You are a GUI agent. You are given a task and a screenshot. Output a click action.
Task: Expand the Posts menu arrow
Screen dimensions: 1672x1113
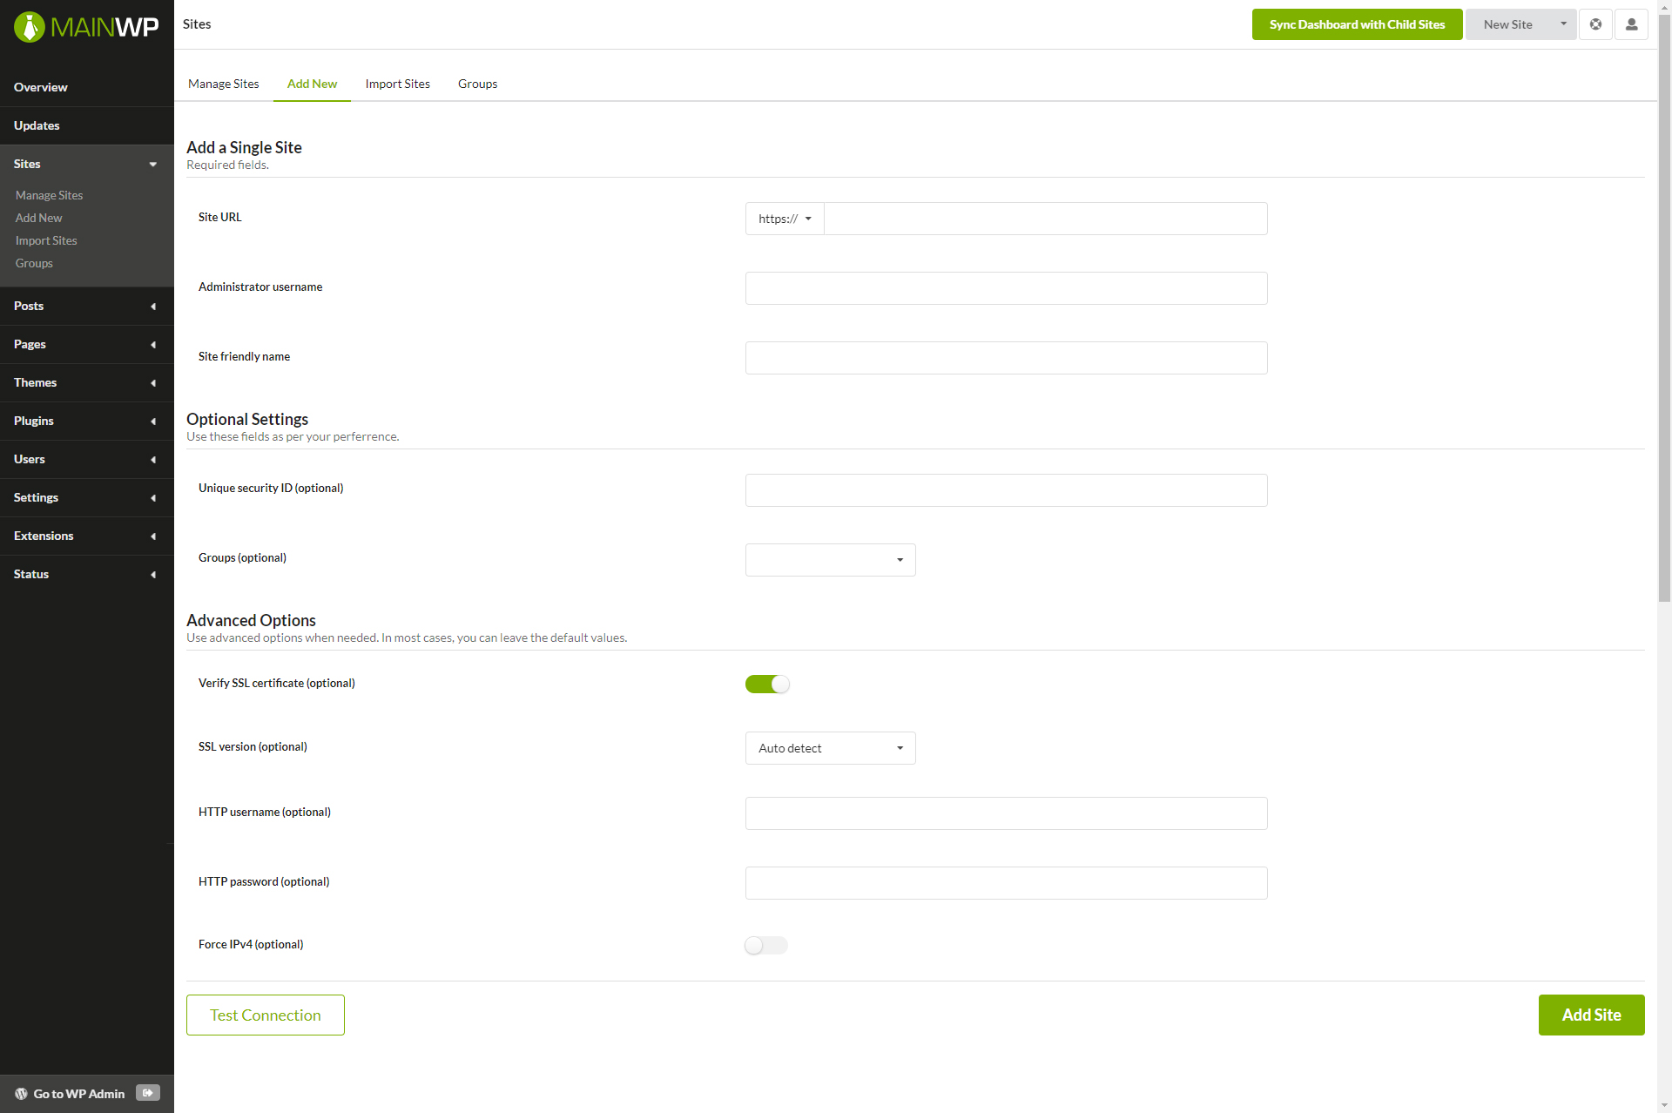coord(153,307)
